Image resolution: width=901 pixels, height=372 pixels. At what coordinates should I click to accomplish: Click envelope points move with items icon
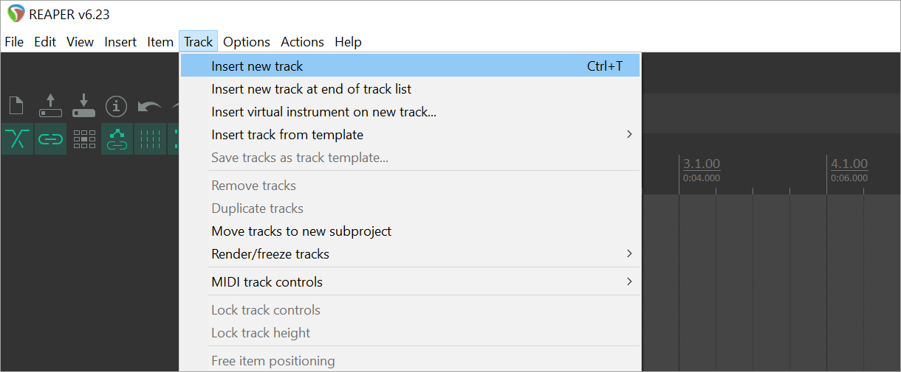click(117, 138)
